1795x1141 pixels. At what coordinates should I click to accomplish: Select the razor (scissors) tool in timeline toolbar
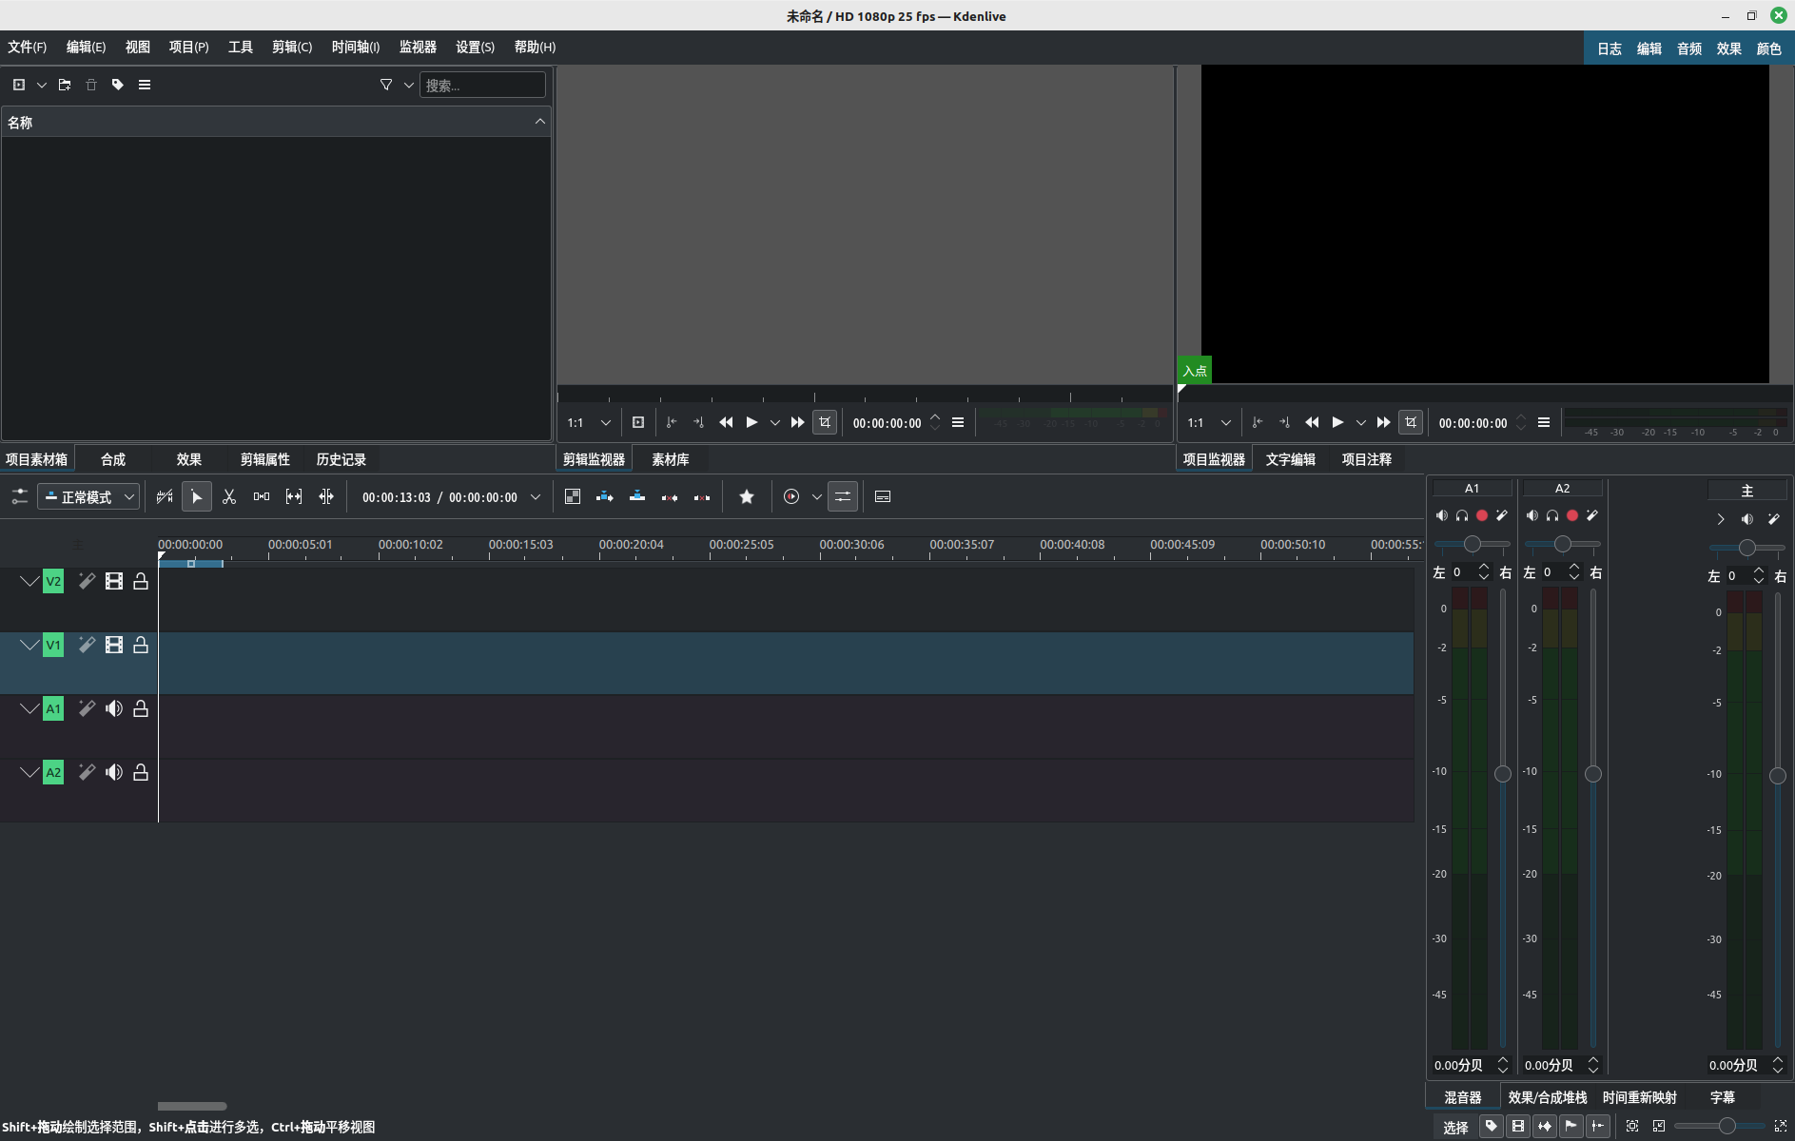pyautogui.click(x=229, y=496)
